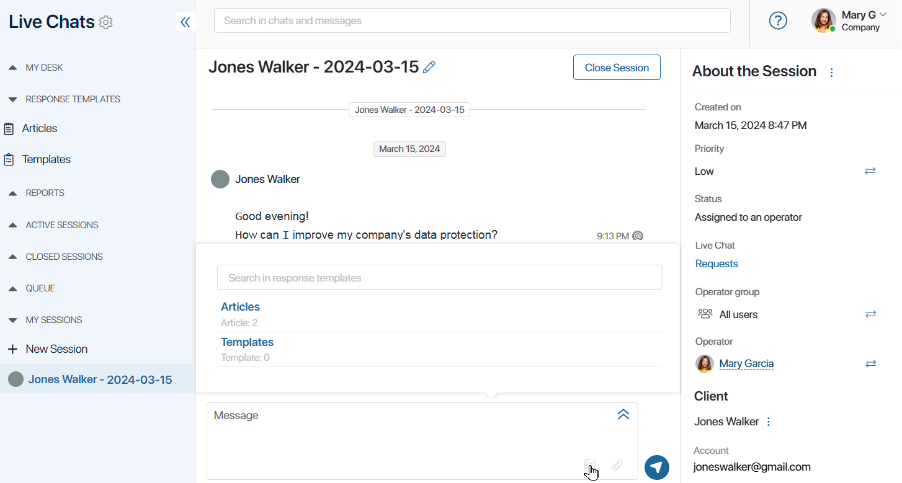This screenshot has height=483, width=902.
Task: Expand the QUEUE section
Action: (32, 288)
